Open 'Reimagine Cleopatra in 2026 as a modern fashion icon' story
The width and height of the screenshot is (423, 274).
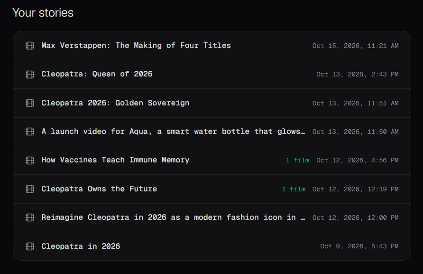(x=212, y=217)
